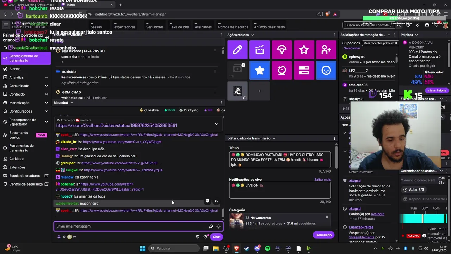
Task: Pin the waldomiroieal chat message
Action: click(208, 201)
